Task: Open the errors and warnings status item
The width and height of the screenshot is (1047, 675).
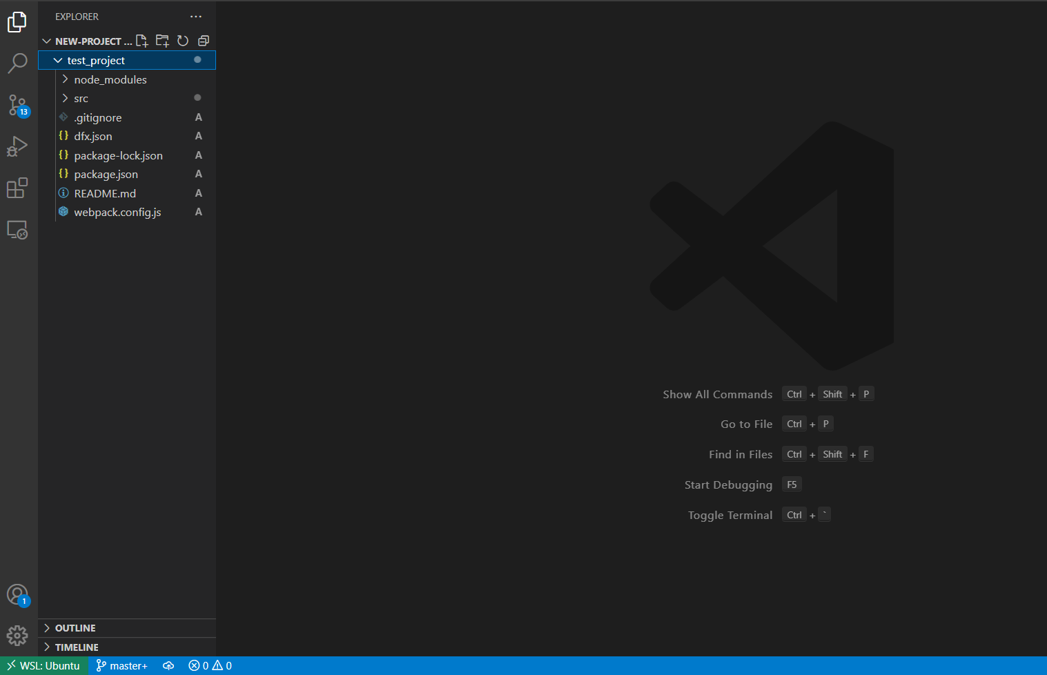Action: point(210,666)
